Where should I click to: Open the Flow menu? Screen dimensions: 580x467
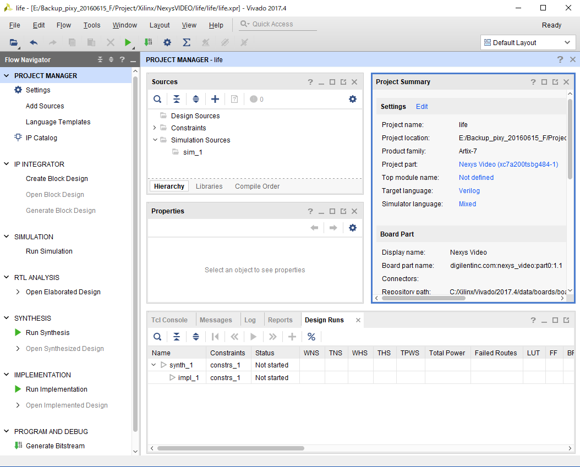(x=64, y=25)
